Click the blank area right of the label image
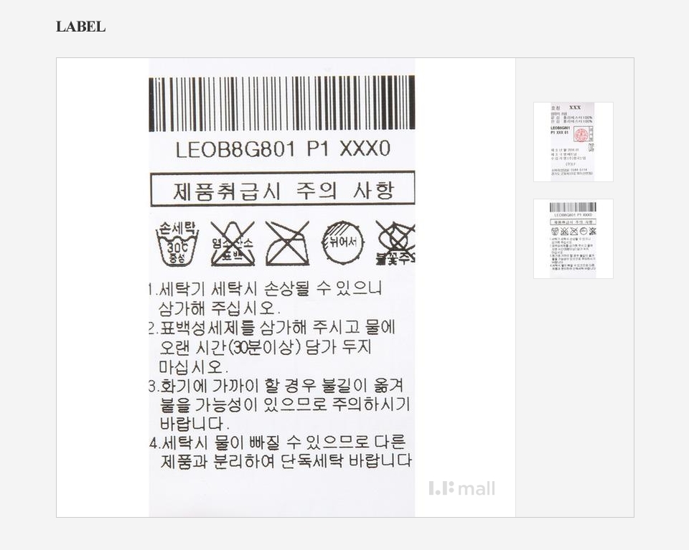 pyautogui.click(x=465, y=263)
